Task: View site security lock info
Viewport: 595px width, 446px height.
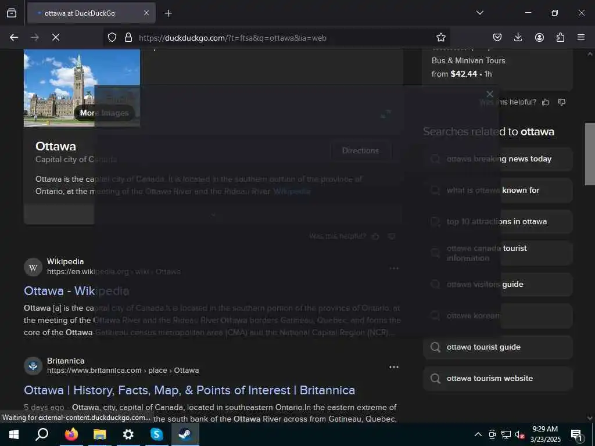Action: pos(128,37)
